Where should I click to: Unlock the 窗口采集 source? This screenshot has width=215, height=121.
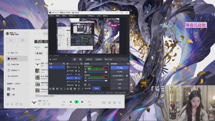click(79, 67)
